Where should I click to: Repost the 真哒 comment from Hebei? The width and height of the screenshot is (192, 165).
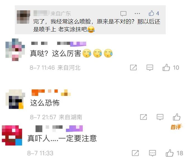133,67
